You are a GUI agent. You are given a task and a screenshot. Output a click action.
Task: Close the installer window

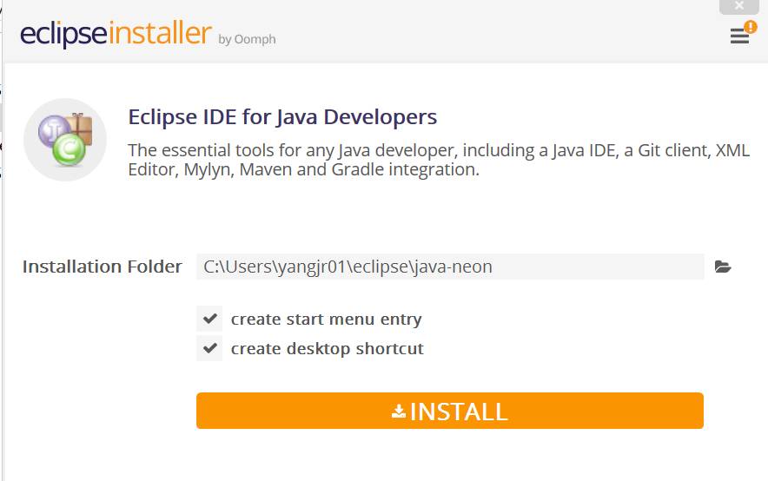739,6
